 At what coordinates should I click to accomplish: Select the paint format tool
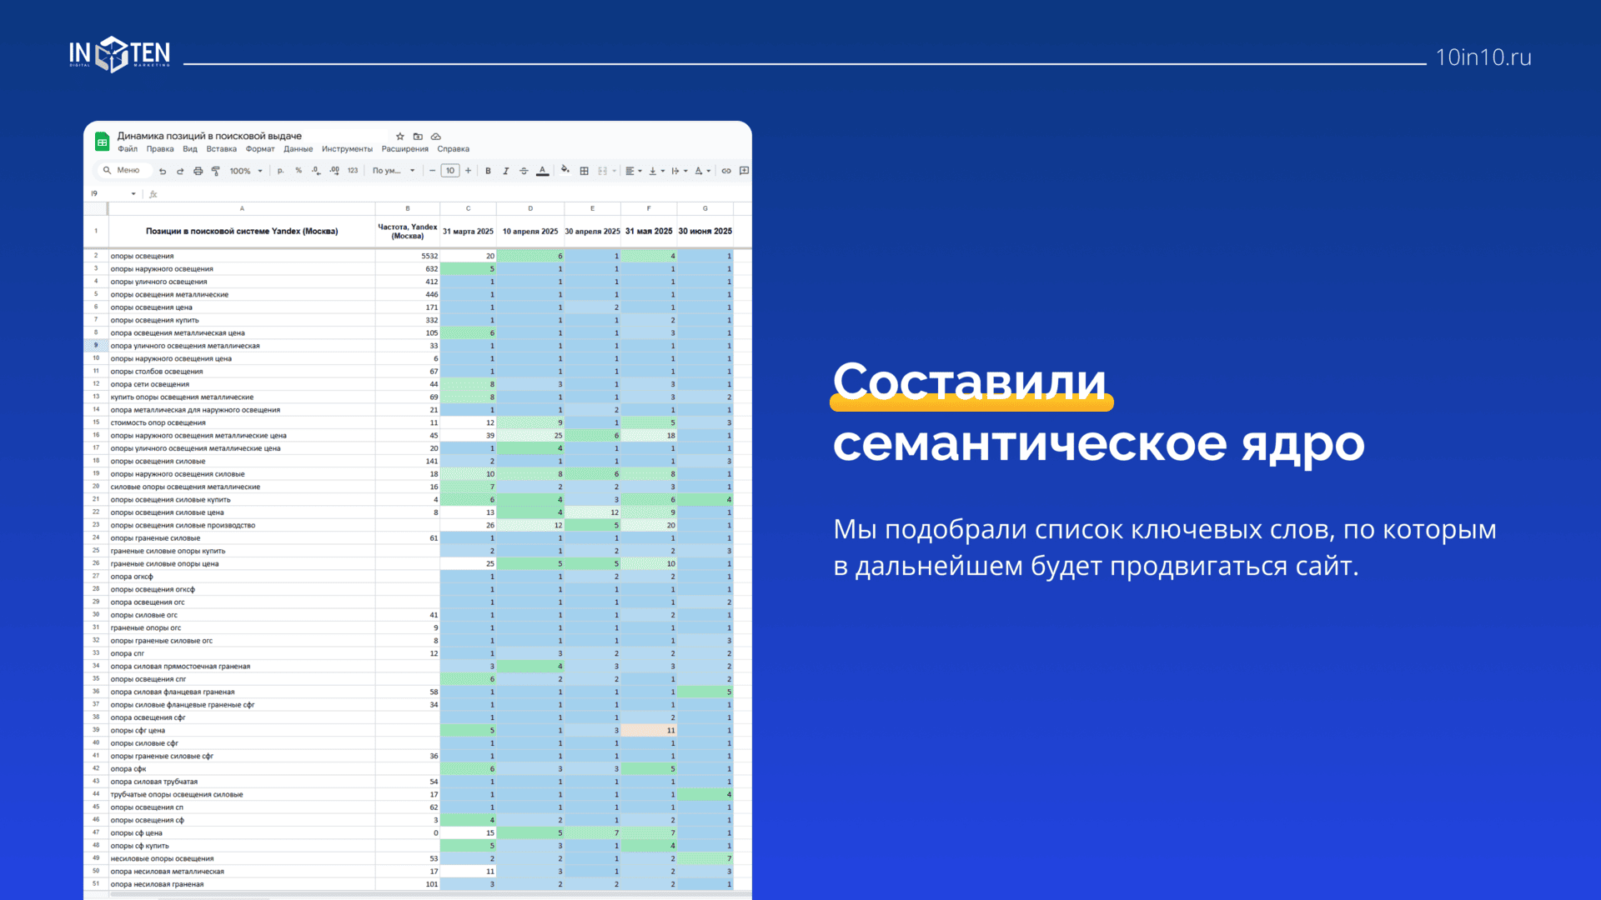pos(215,171)
